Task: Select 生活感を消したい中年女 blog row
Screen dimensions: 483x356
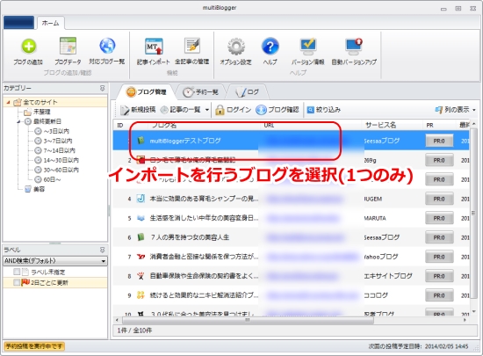Action: pos(291,218)
